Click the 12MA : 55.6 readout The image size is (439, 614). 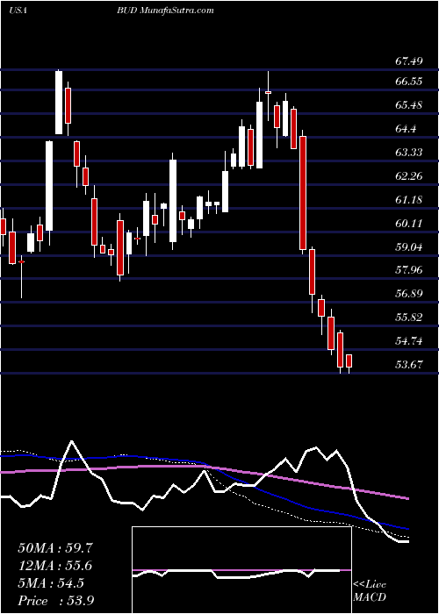55,566
